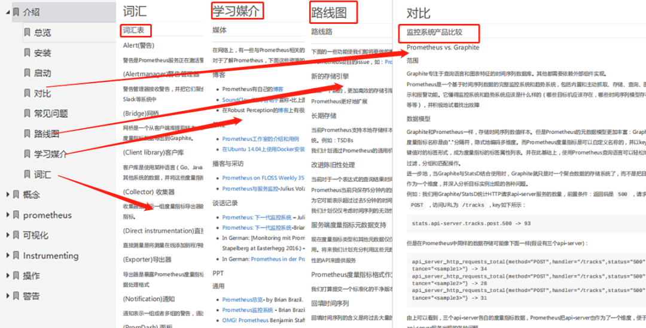646x328 pixels.
Task: Click the 监控系统产品比较 heading
Action: pyautogui.click(x=443, y=32)
